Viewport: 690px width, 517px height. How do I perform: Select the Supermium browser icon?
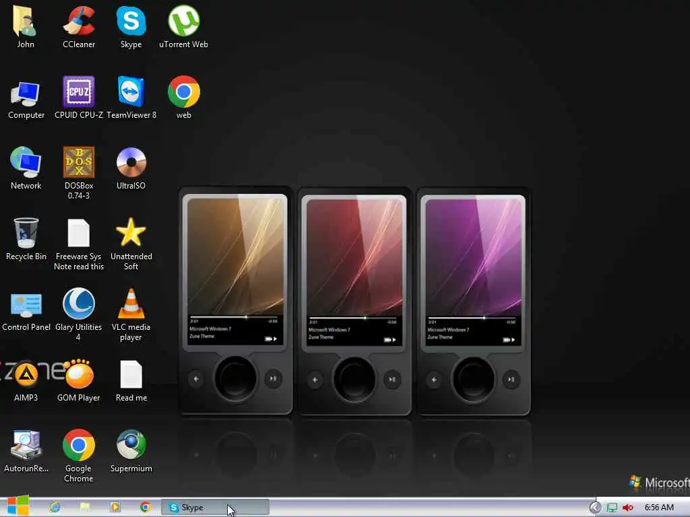131,451
